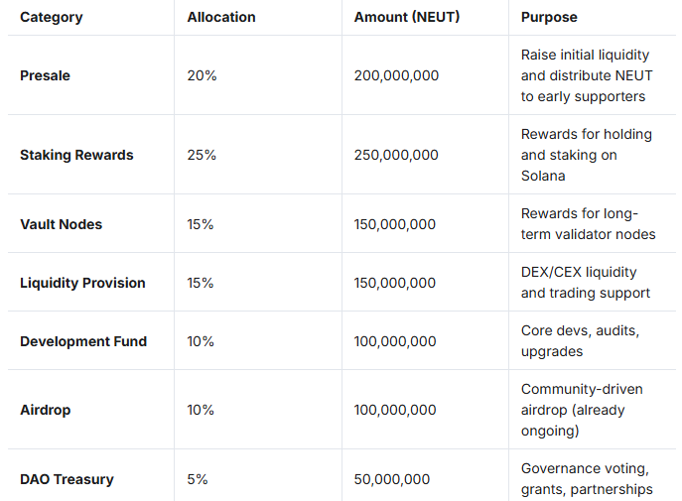Select the Staking Rewards row label
This screenshot has width=682, height=501.
tap(76, 155)
